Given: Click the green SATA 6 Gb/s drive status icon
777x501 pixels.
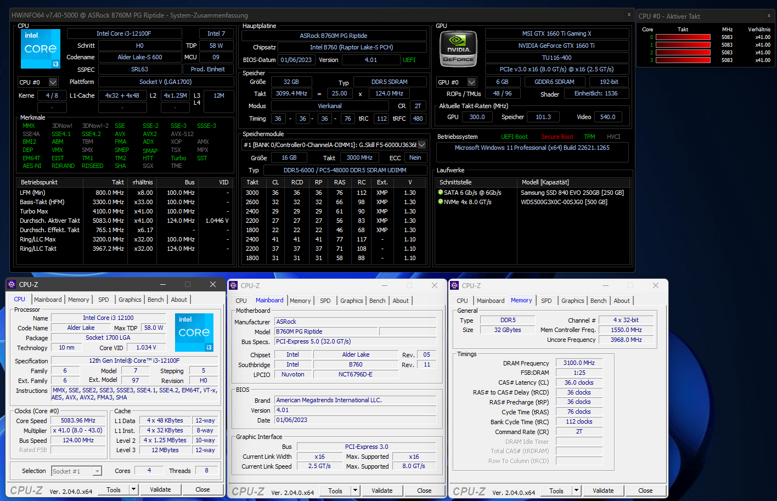Looking at the screenshot, I should [440, 193].
